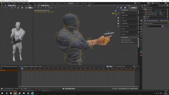169x95 pixels.
Task: Open Chrome from the Windows taskbar
Action: [20, 93]
